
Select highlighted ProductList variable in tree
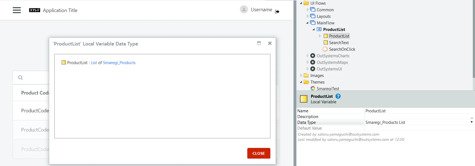click(339, 36)
